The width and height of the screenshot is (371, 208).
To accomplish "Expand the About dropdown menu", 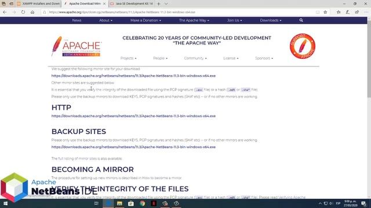I will (106, 20).
